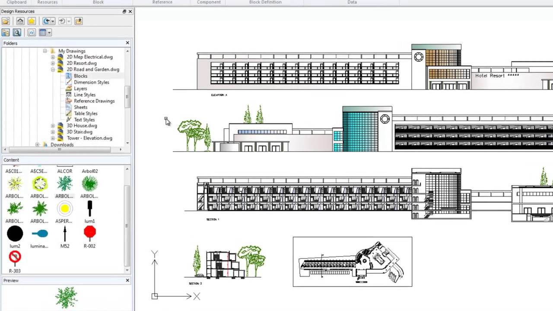Collapse the 2D Road and Garden.dwg node

point(53,70)
